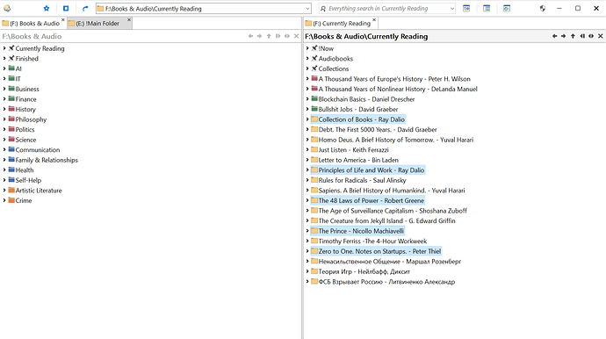Image resolution: width=606 pixels, height=339 pixels.
Task: Expand The 48 Laws of Power folder
Action: 307,200
